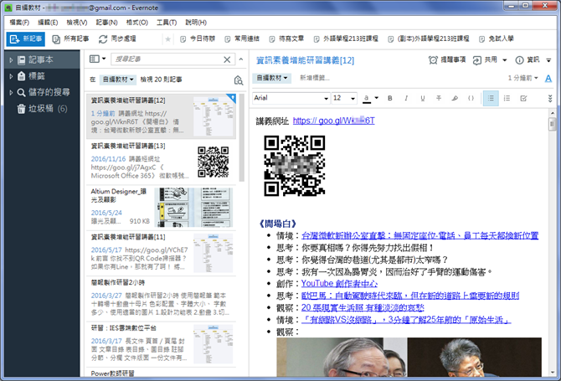
Task: Open the 待寫文章 shortcut
Action: (x=286, y=39)
